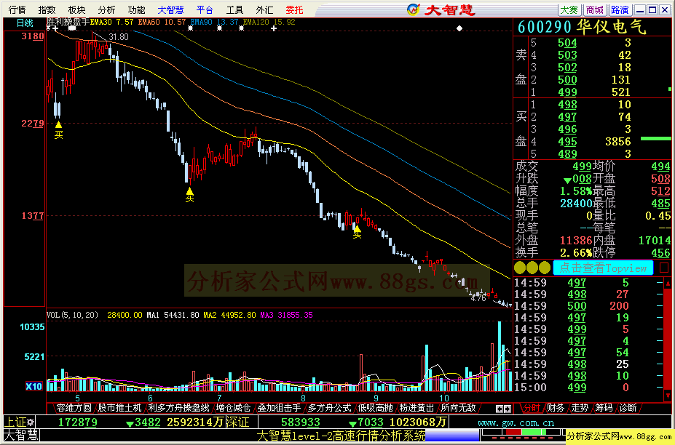Click the 分析家公式网 www.88gg.com link
This screenshot has height=445, width=675.
click(x=619, y=437)
